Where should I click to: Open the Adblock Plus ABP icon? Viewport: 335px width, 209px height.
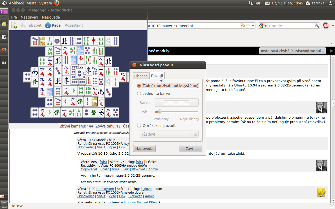[326, 26]
